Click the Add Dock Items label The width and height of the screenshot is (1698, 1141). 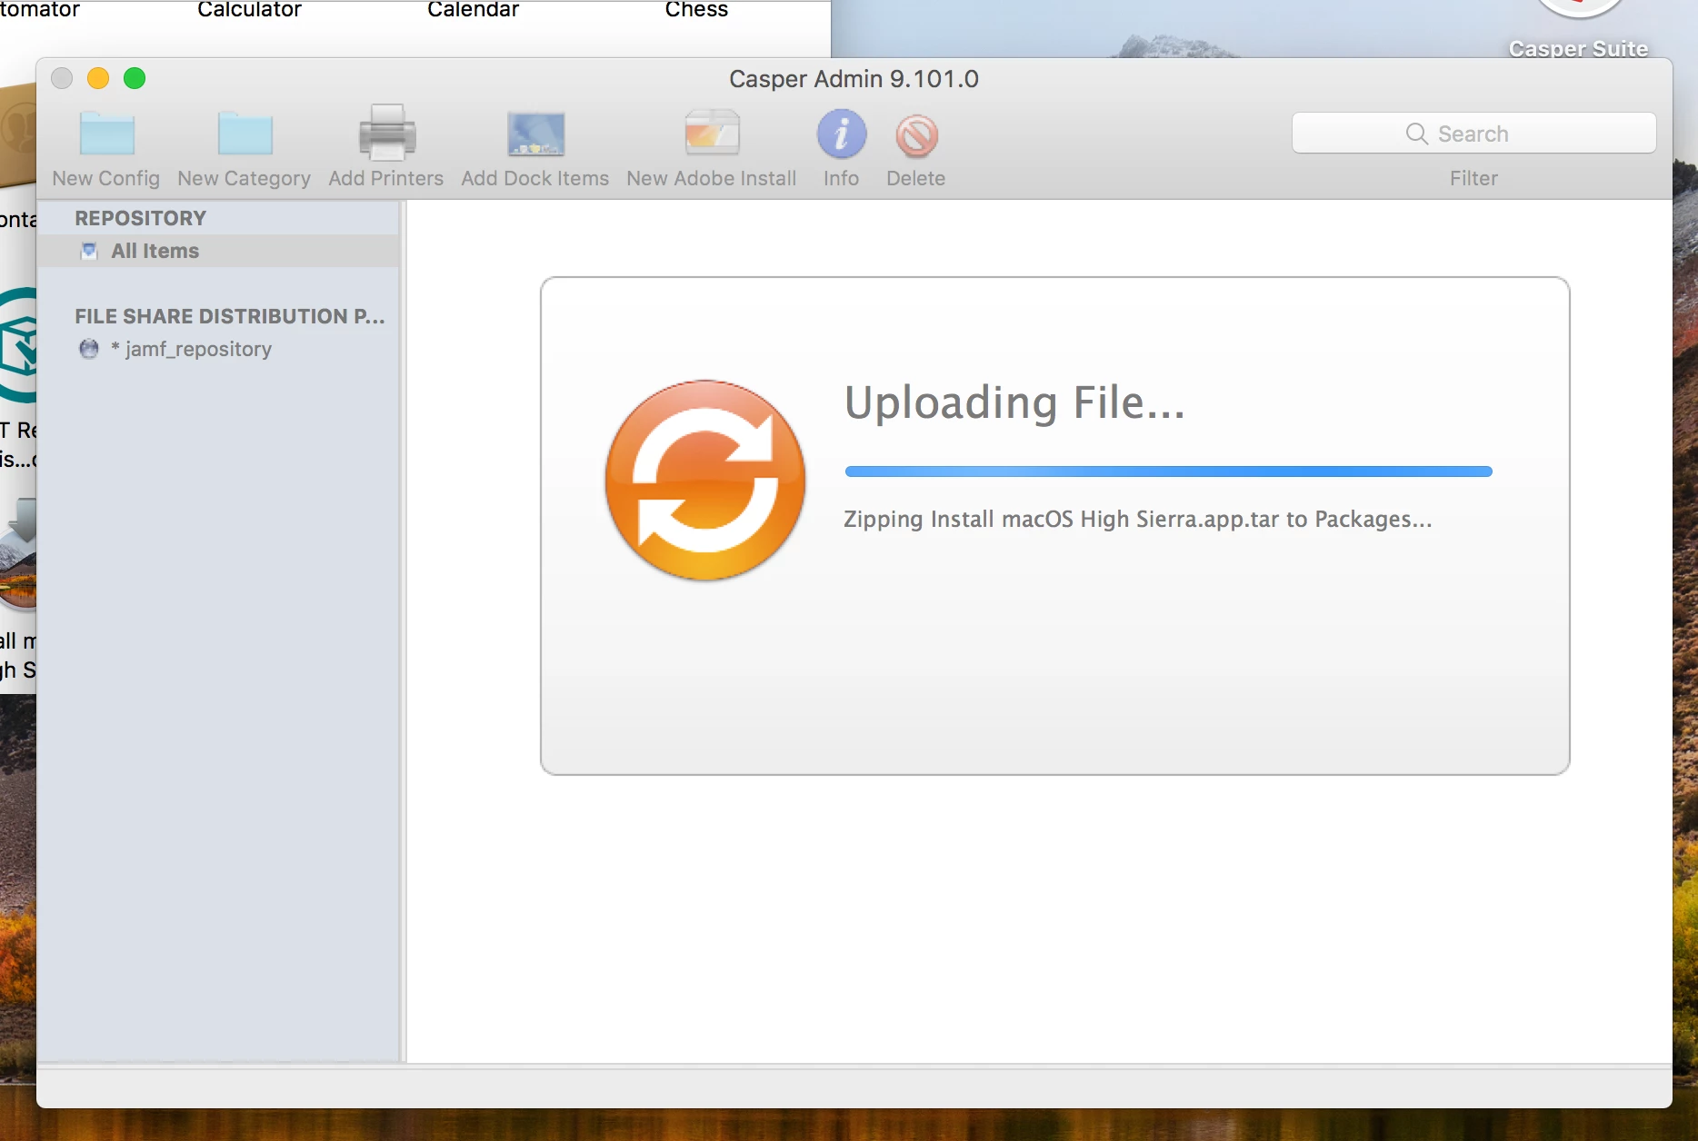click(x=535, y=178)
